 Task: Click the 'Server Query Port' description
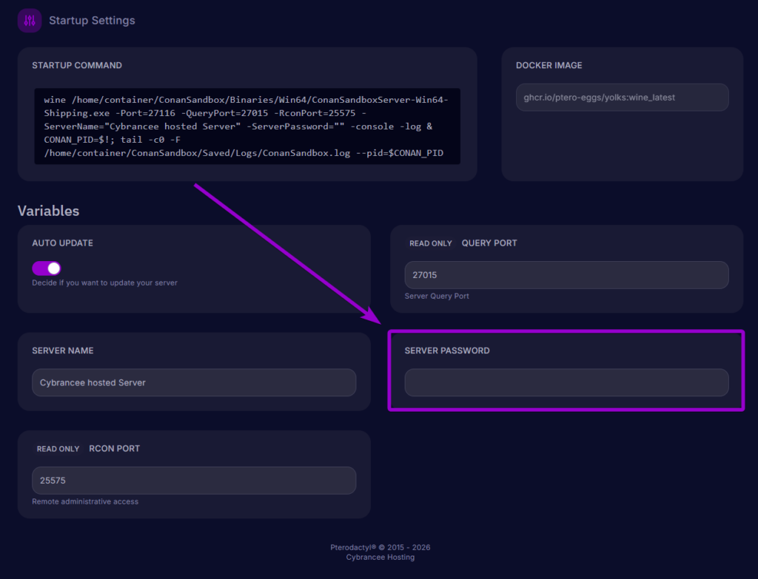pos(437,296)
